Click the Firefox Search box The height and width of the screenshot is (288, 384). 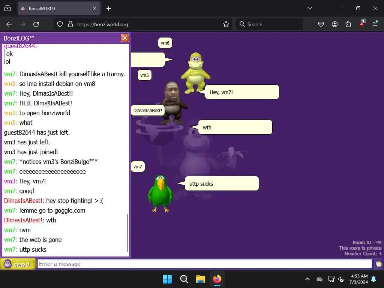click(269, 24)
